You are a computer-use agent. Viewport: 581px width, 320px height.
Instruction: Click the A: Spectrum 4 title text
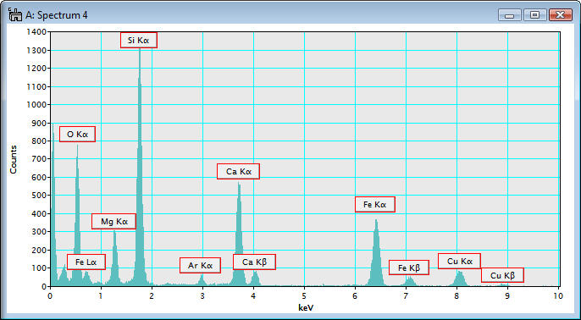pos(56,15)
